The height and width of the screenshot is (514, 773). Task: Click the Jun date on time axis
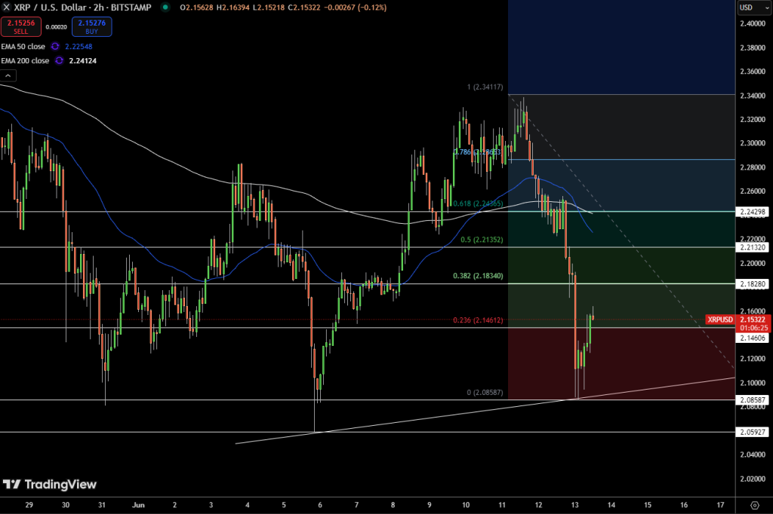139,505
